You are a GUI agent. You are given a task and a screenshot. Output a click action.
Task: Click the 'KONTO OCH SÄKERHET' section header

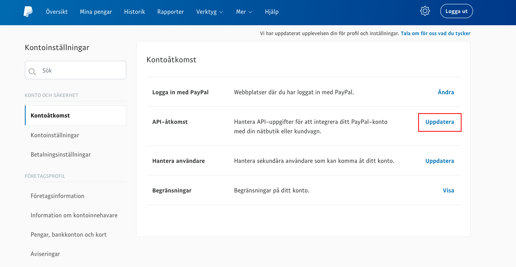click(52, 95)
